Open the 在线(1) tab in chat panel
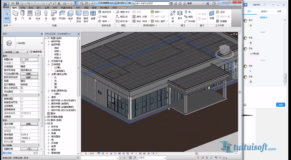 [264, 11]
